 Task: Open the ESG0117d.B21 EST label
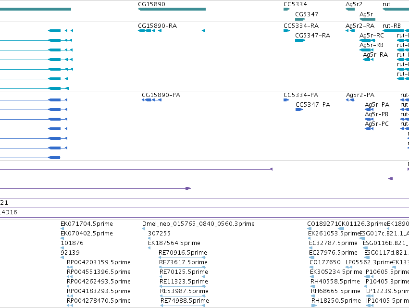(386, 253)
